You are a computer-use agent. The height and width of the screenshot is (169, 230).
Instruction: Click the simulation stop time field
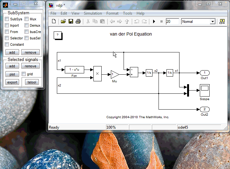[x=172, y=22]
